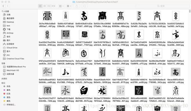Select thumbnail 6a5cdd3ae27921...a17e.jpg
The height and width of the screenshot is (111, 191).
[84, 53]
